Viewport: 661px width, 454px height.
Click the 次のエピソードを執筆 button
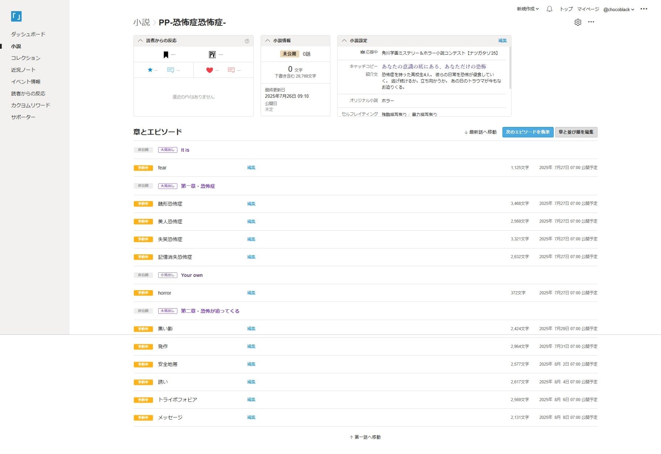coord(528,132)
